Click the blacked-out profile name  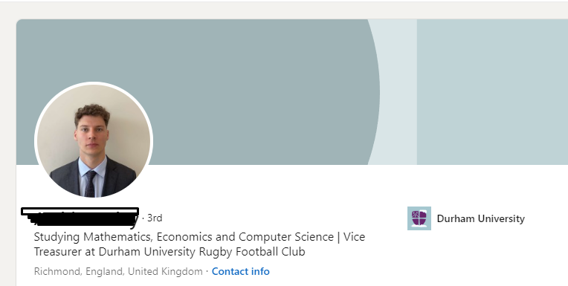[x=80, y=218]
